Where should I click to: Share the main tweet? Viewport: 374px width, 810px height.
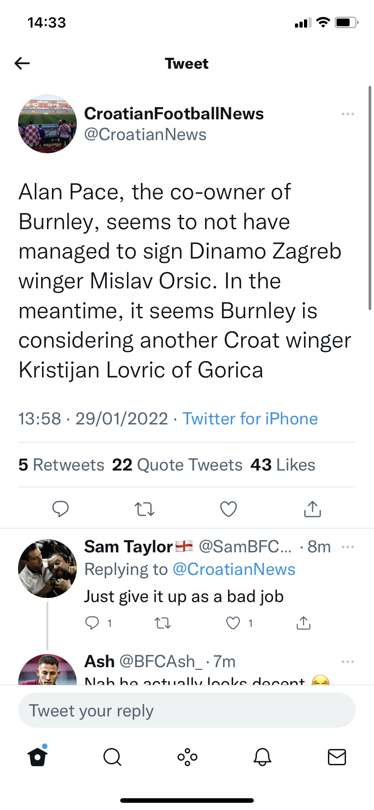point(312,509)
